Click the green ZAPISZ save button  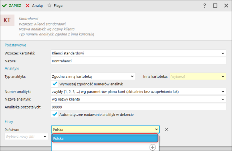(12, 6)
